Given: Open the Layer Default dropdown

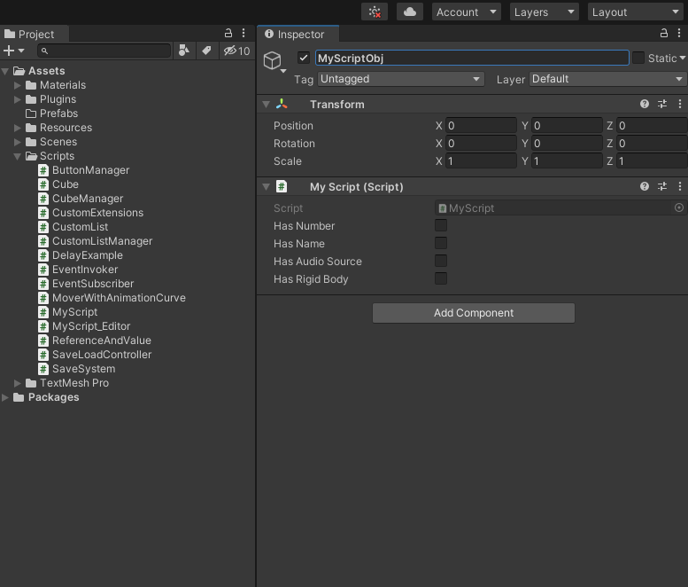Looking at the screenshot, I should point(607,79).
